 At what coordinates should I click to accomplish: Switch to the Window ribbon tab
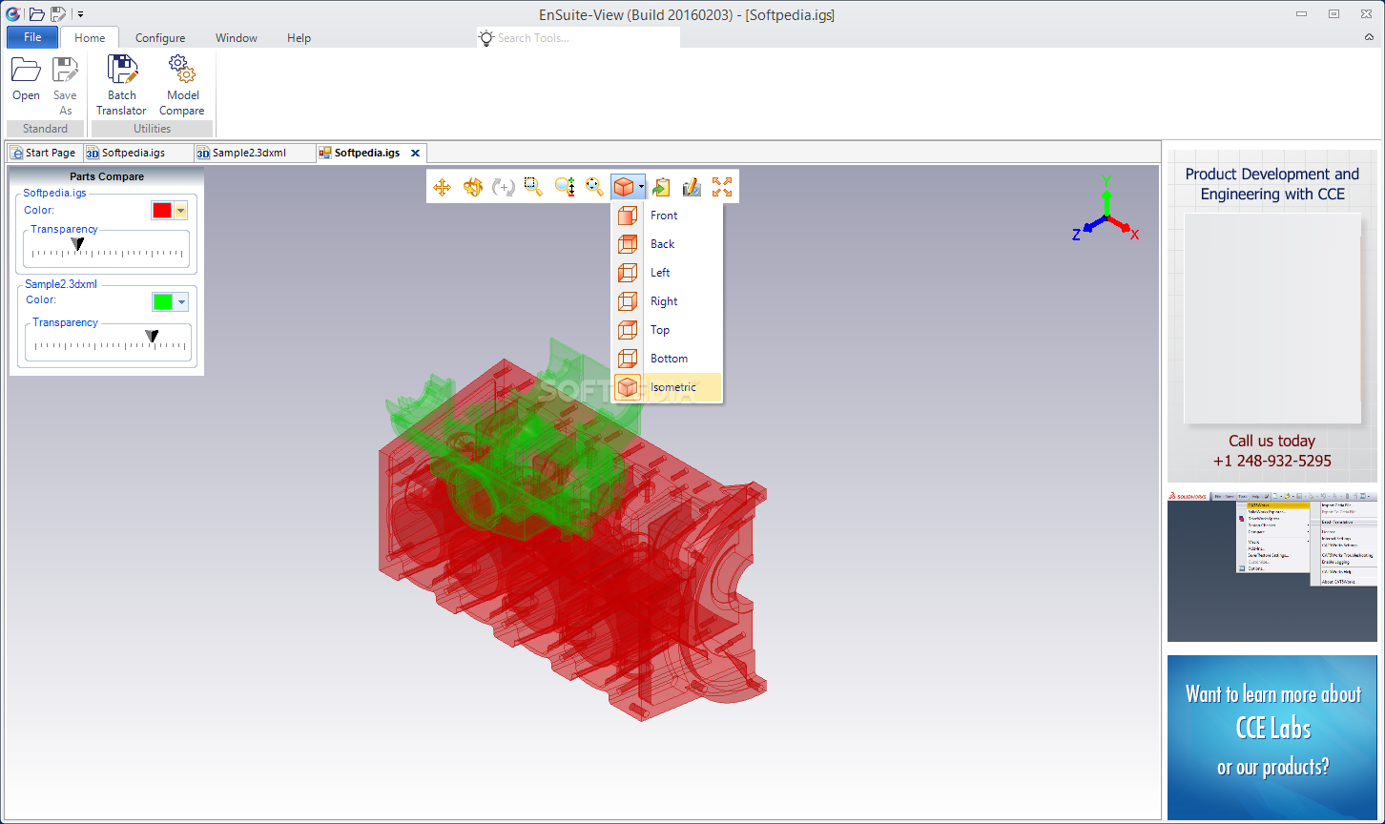coord(236,38)
